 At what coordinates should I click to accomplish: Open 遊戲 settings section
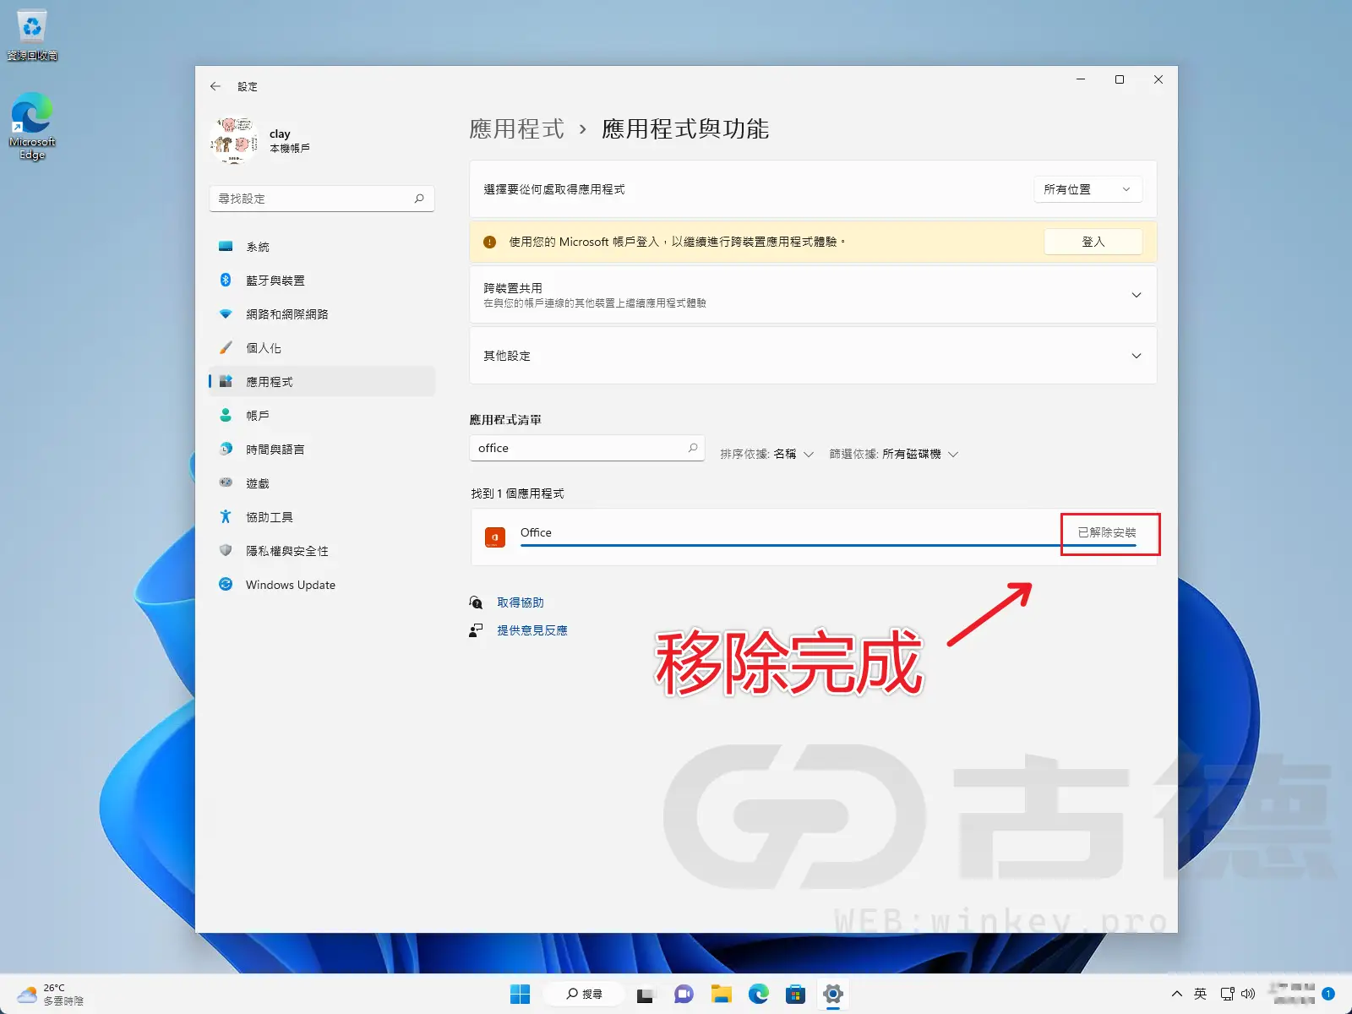pyautogui.click(x=257, y=482)
